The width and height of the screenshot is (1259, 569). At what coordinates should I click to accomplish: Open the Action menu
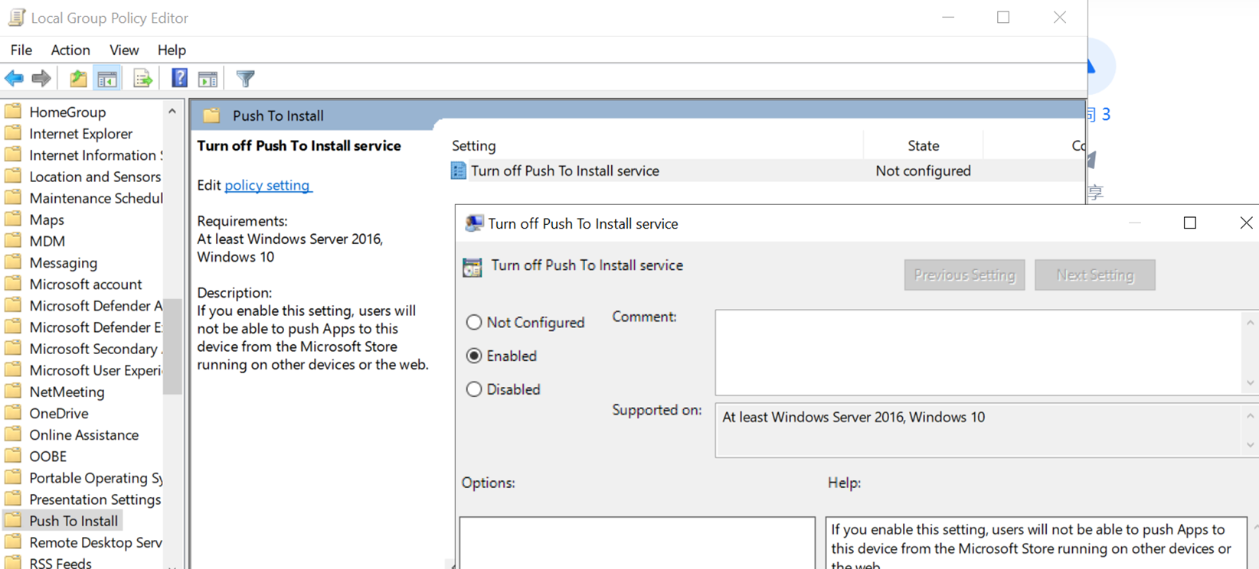(70, 50)
